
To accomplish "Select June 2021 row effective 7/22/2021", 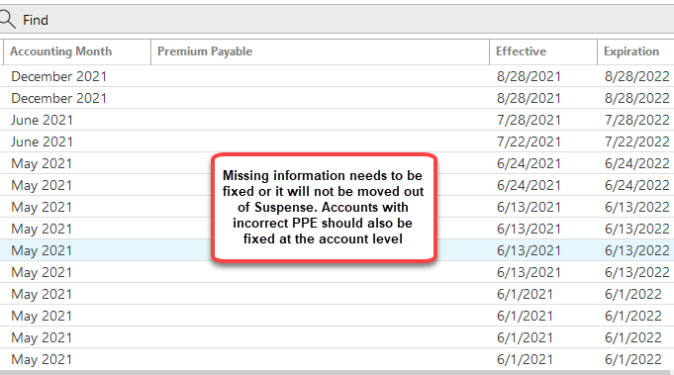I will point(337,141).
